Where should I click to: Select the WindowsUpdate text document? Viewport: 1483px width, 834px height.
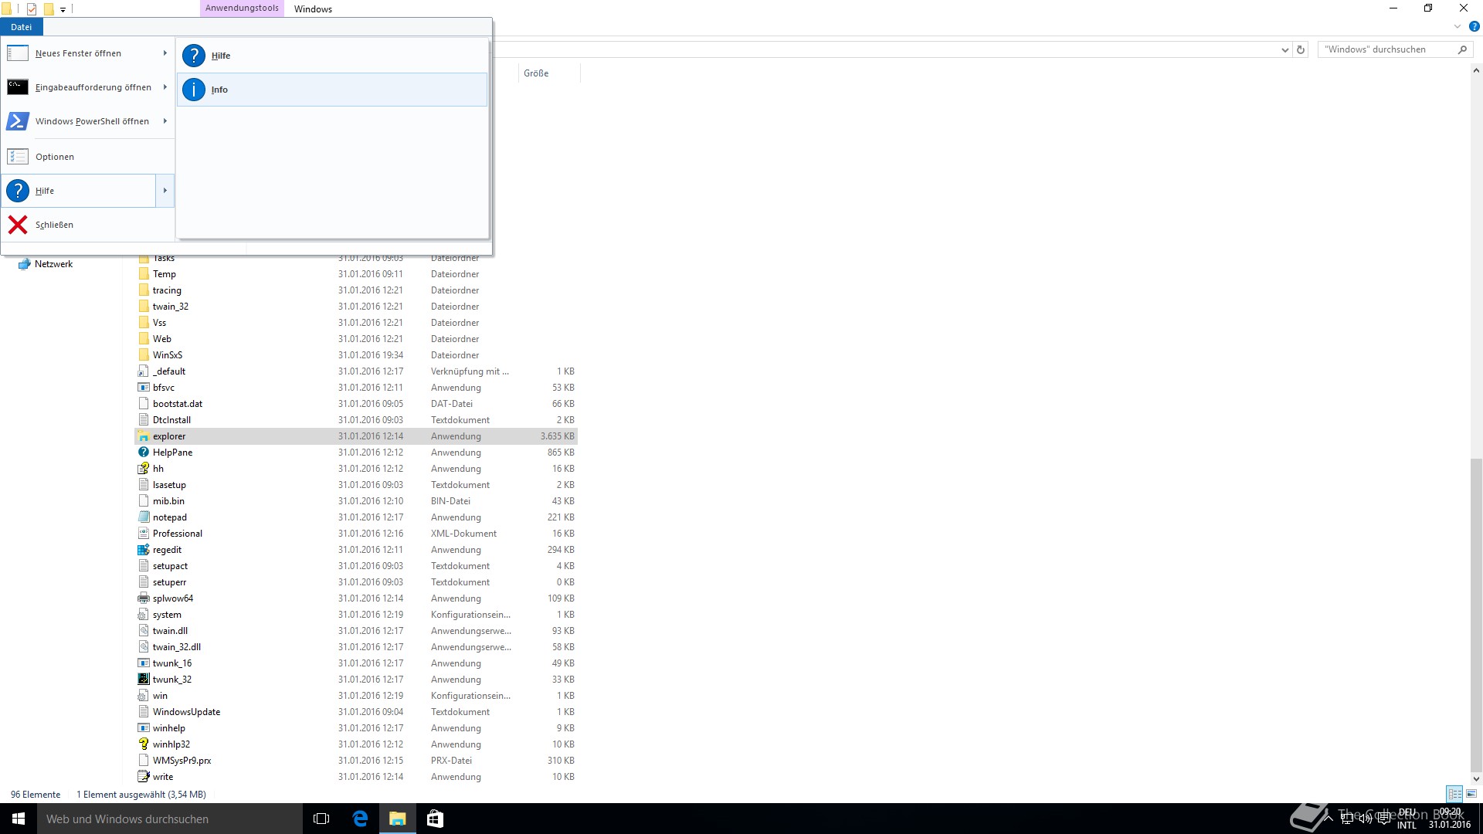pyautogui.click(x=186, y=712)
